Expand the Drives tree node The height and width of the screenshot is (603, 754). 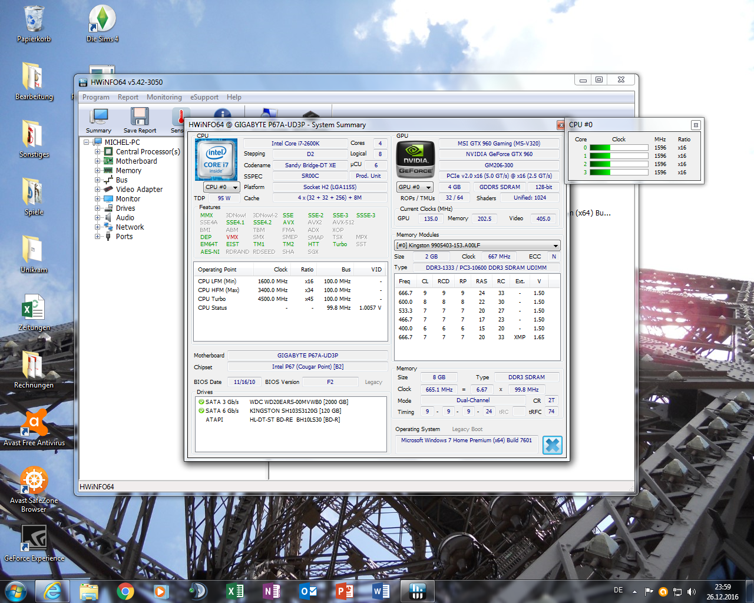click(98, 208)
